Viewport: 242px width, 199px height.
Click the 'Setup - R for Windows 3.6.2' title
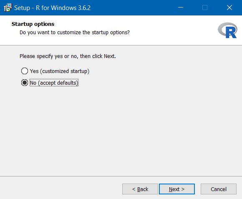(52, 8)
